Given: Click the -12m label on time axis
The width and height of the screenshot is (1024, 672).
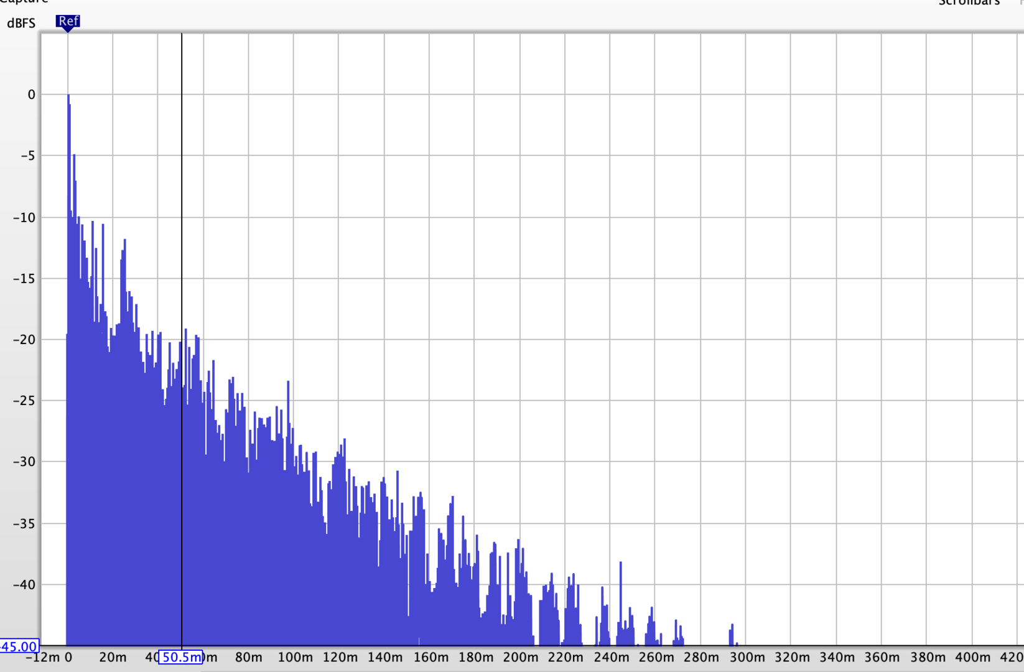Looking at the screenshot, I should tap(43, 657).
